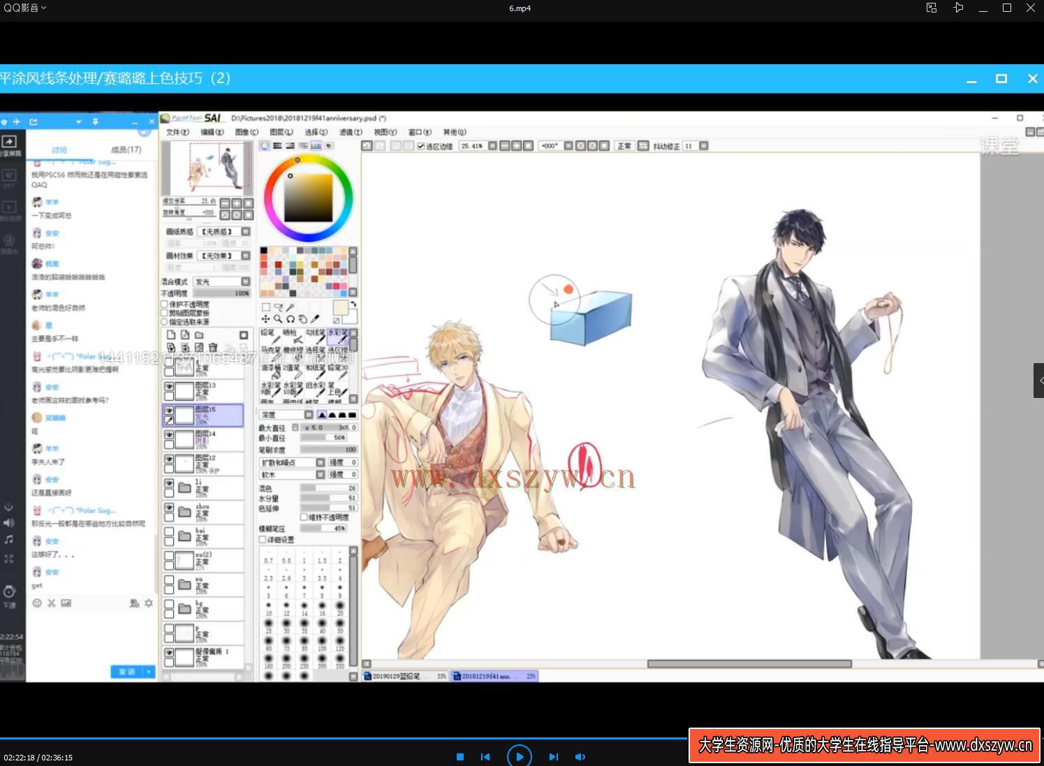Choose the 铅笔 pencil brush
Screen dimensions: 1044x766
click(x=271, y=337)
